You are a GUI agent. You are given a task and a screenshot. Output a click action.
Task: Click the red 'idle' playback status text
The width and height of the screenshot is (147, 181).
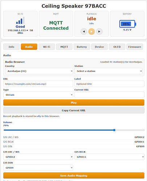click(91, 19)
